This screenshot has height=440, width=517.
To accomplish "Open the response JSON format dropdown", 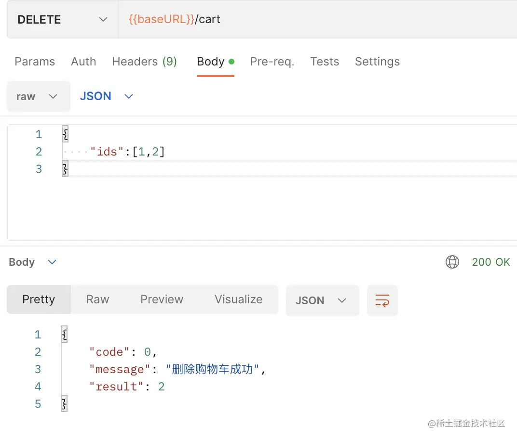I will tap(322, 300).
